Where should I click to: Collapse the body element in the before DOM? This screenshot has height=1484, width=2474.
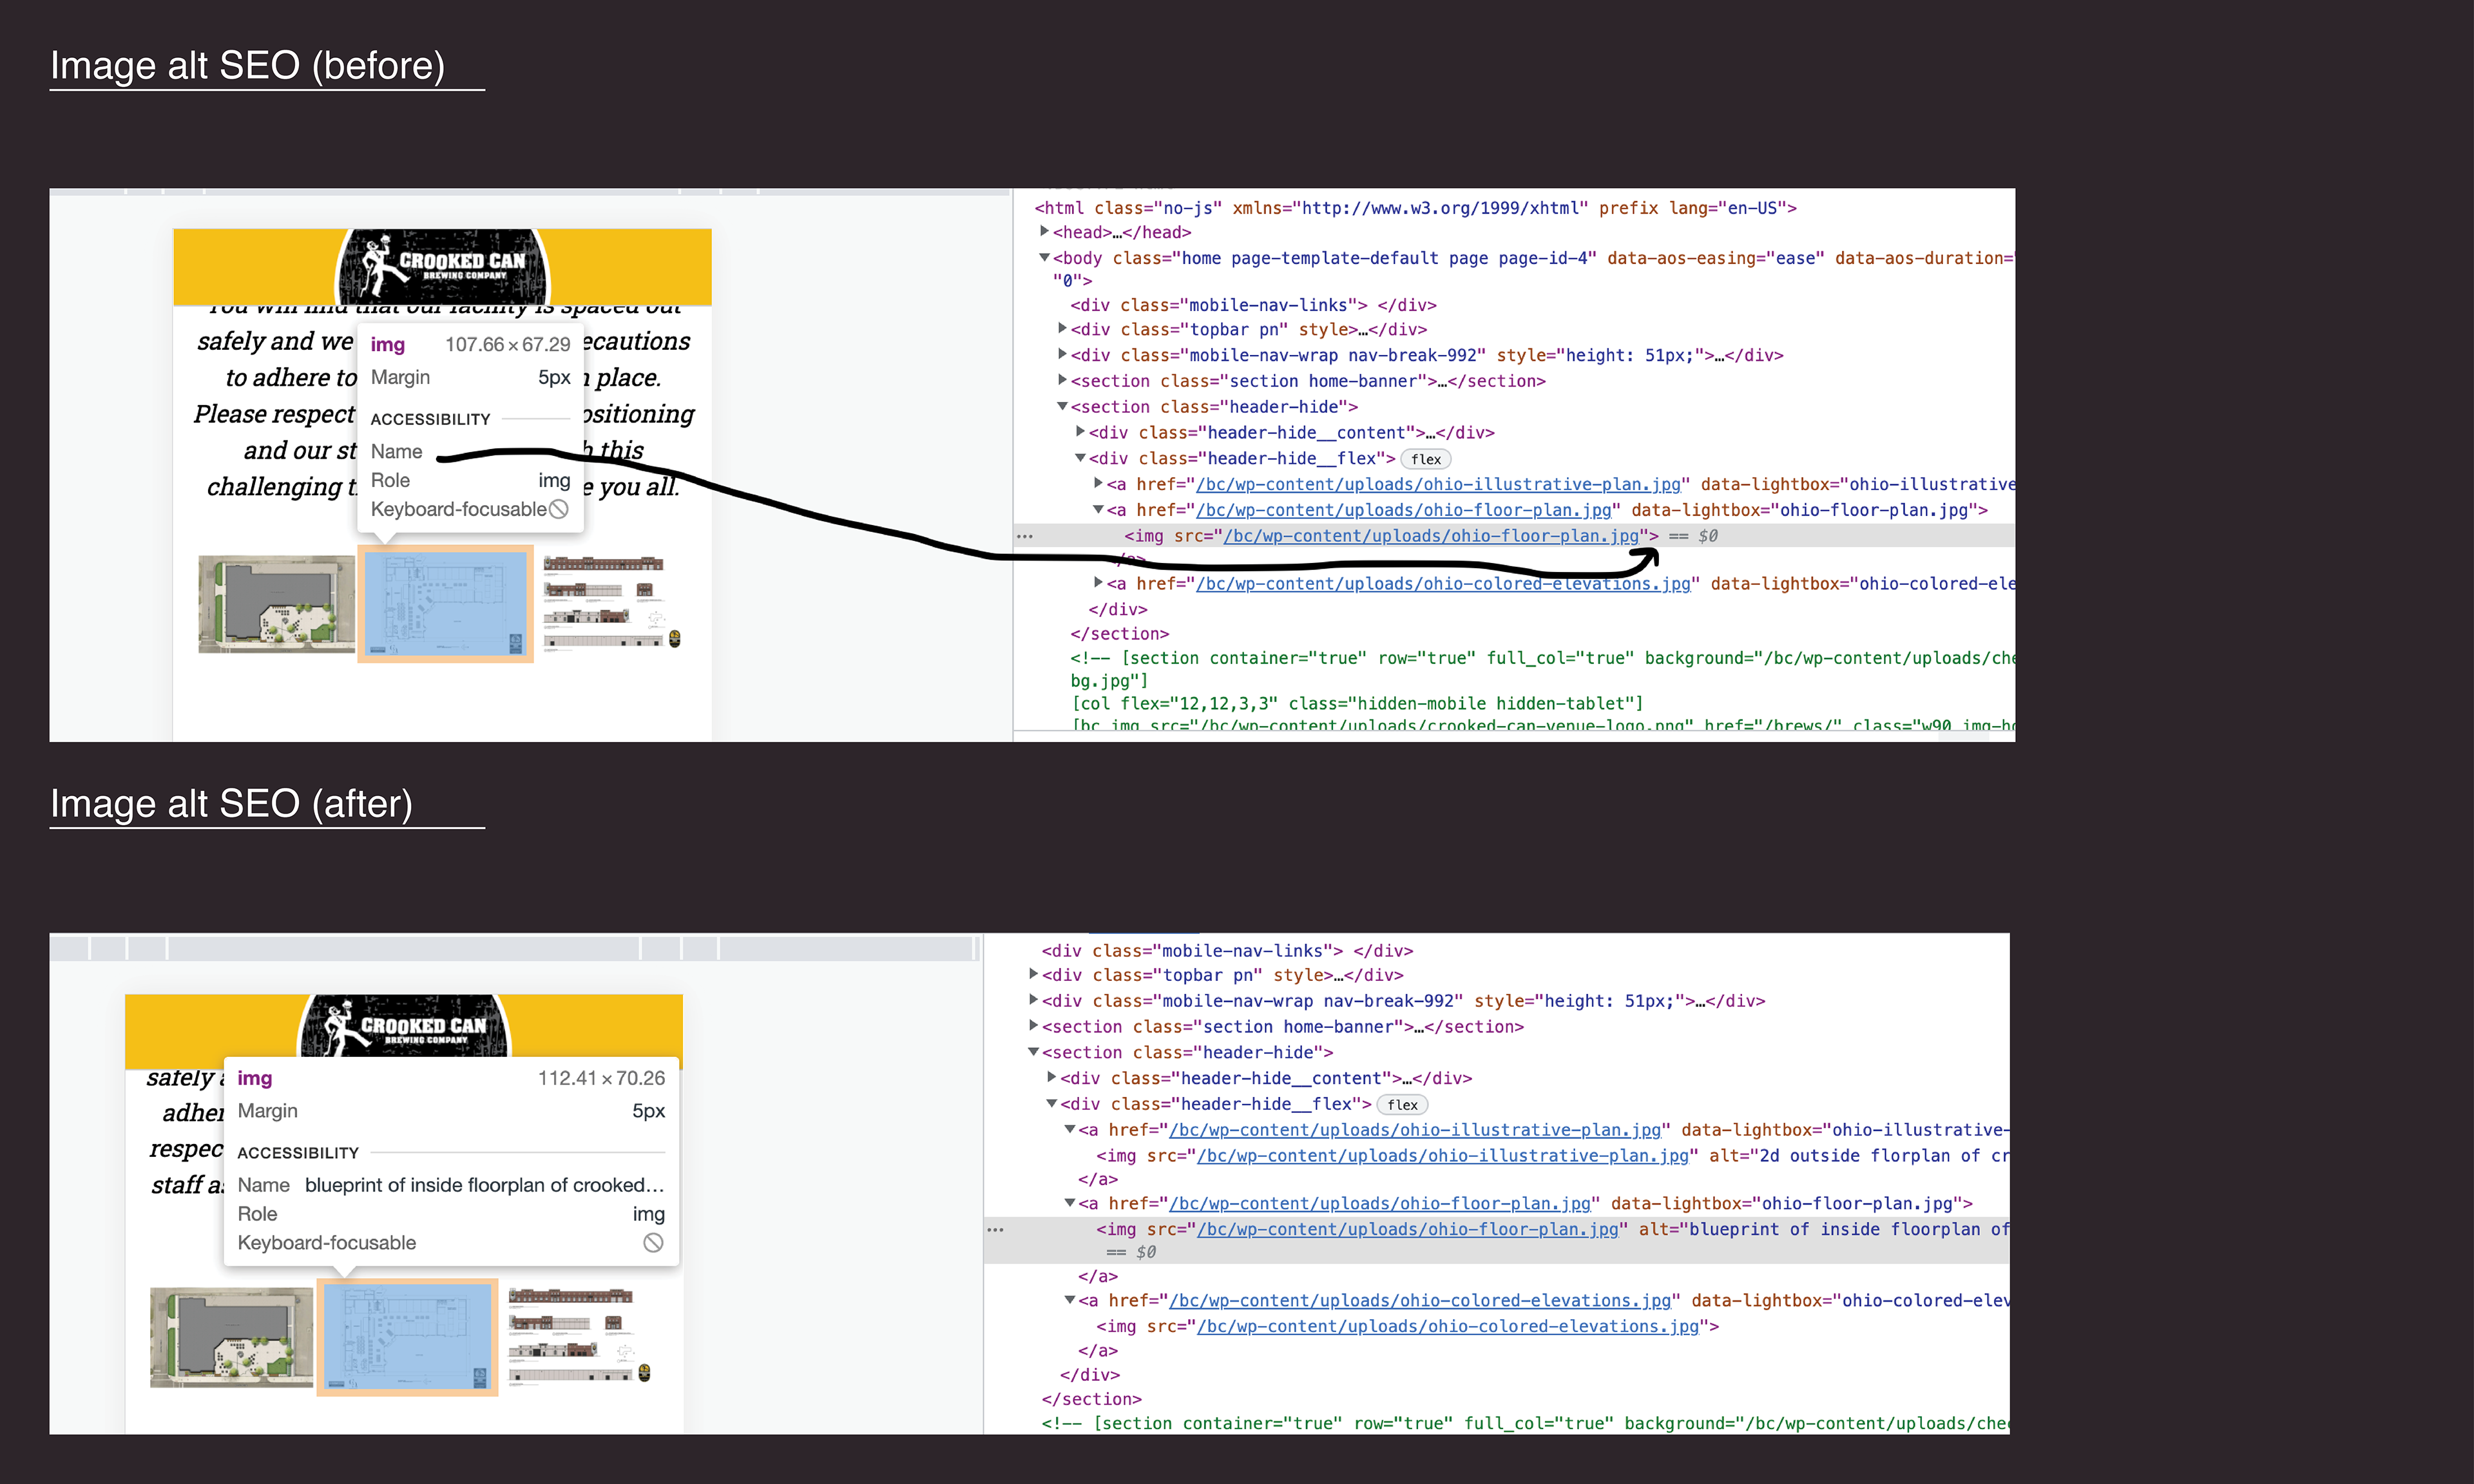pyautogui.click(x=1044, y=258)
